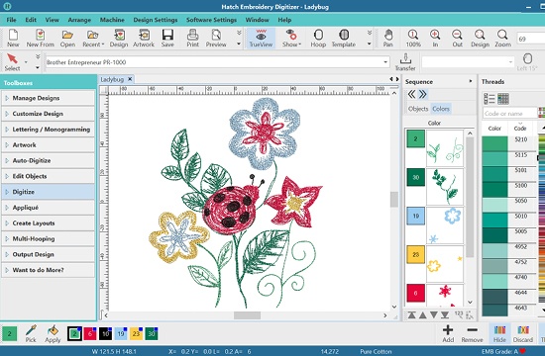Click the zoom factor field showing 69

pos(531,39)
